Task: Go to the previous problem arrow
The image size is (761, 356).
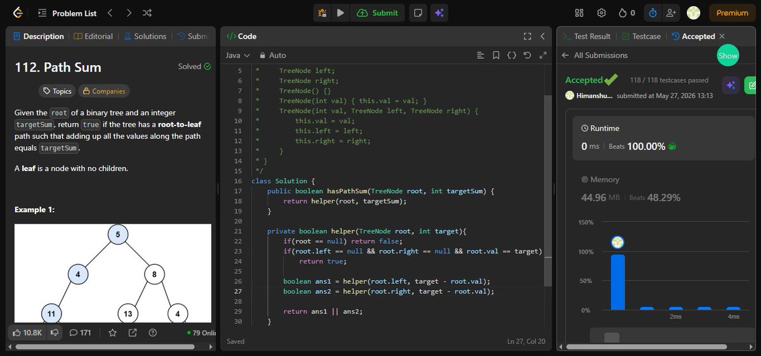Action: 110,13
